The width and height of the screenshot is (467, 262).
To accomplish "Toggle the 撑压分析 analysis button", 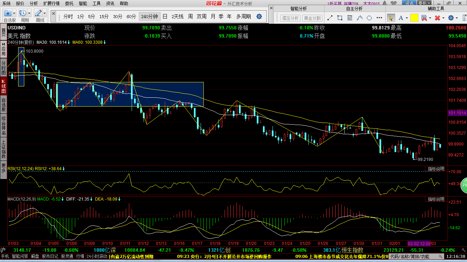I will pyautogui.click(x=290, y=18).
